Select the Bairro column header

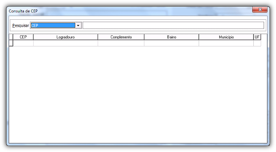pos(172,37)
